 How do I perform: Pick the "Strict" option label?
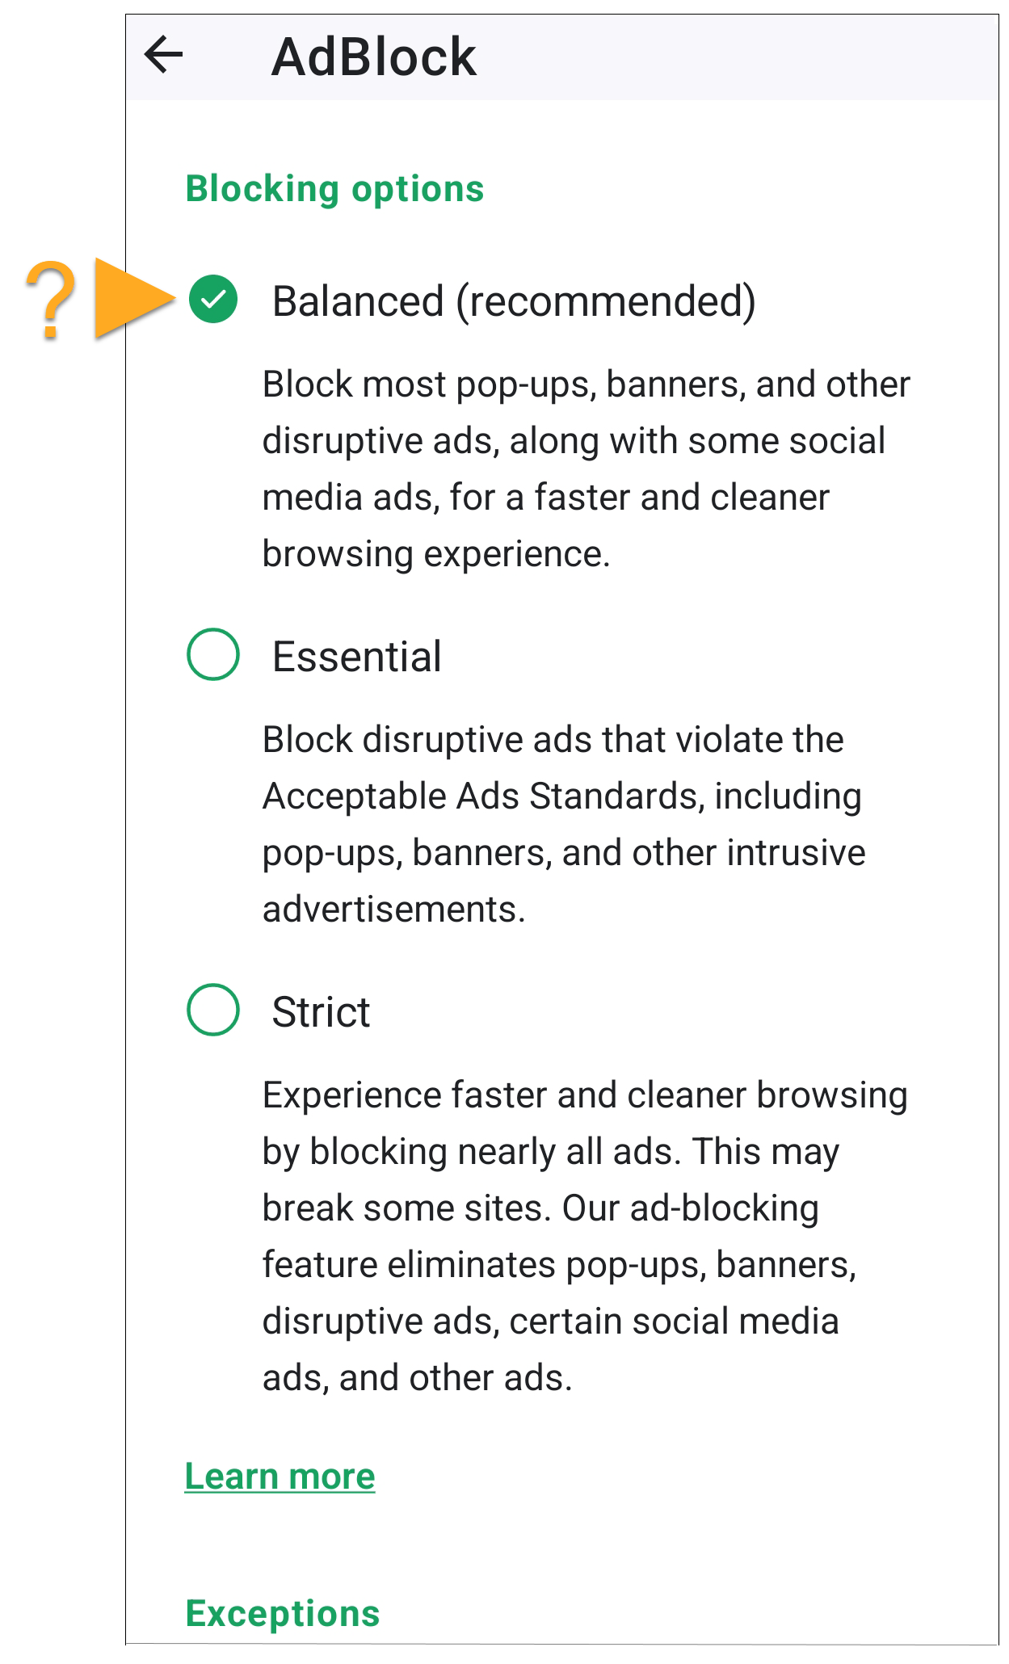coord(321,1012)
